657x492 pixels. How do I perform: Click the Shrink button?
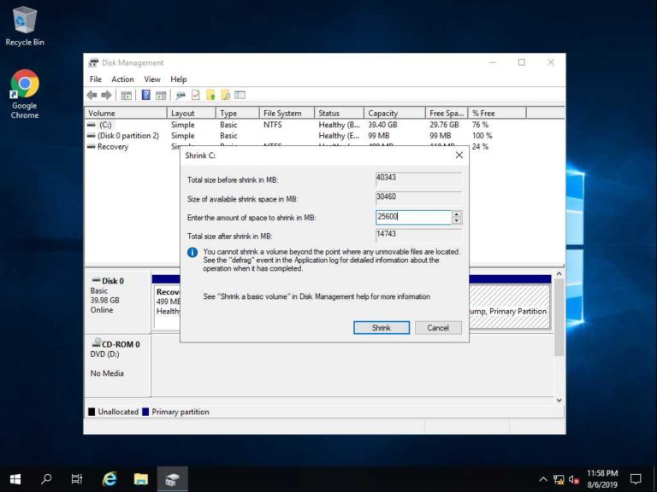coord(381,328)
